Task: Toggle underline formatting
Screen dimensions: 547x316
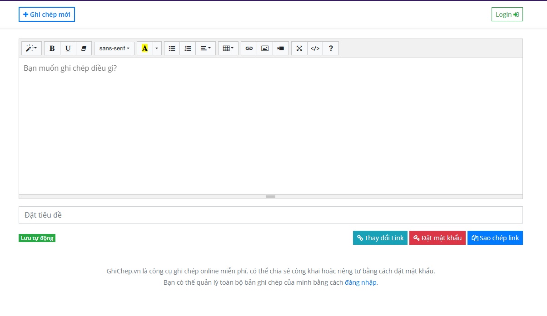Action: [x=68, y=49]
